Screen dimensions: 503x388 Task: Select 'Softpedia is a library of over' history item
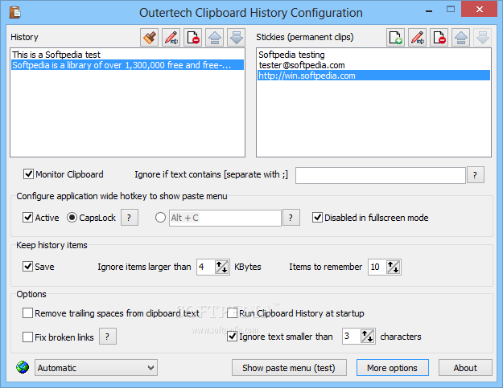128,65
